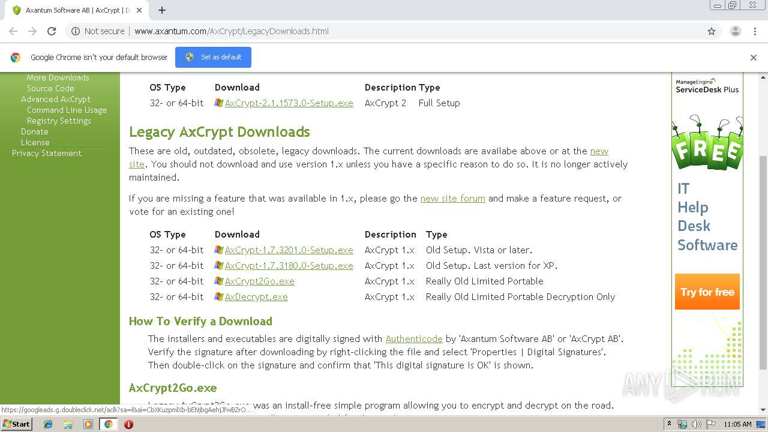Viewport: 768px width, 432px height.
Task: Click the Legacy AxCrypt Downloads heading
Action: 220,132
